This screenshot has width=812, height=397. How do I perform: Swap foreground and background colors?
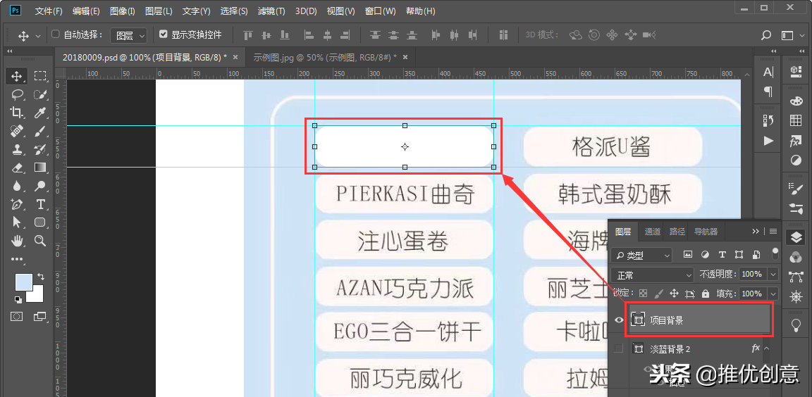coord(40,277)
